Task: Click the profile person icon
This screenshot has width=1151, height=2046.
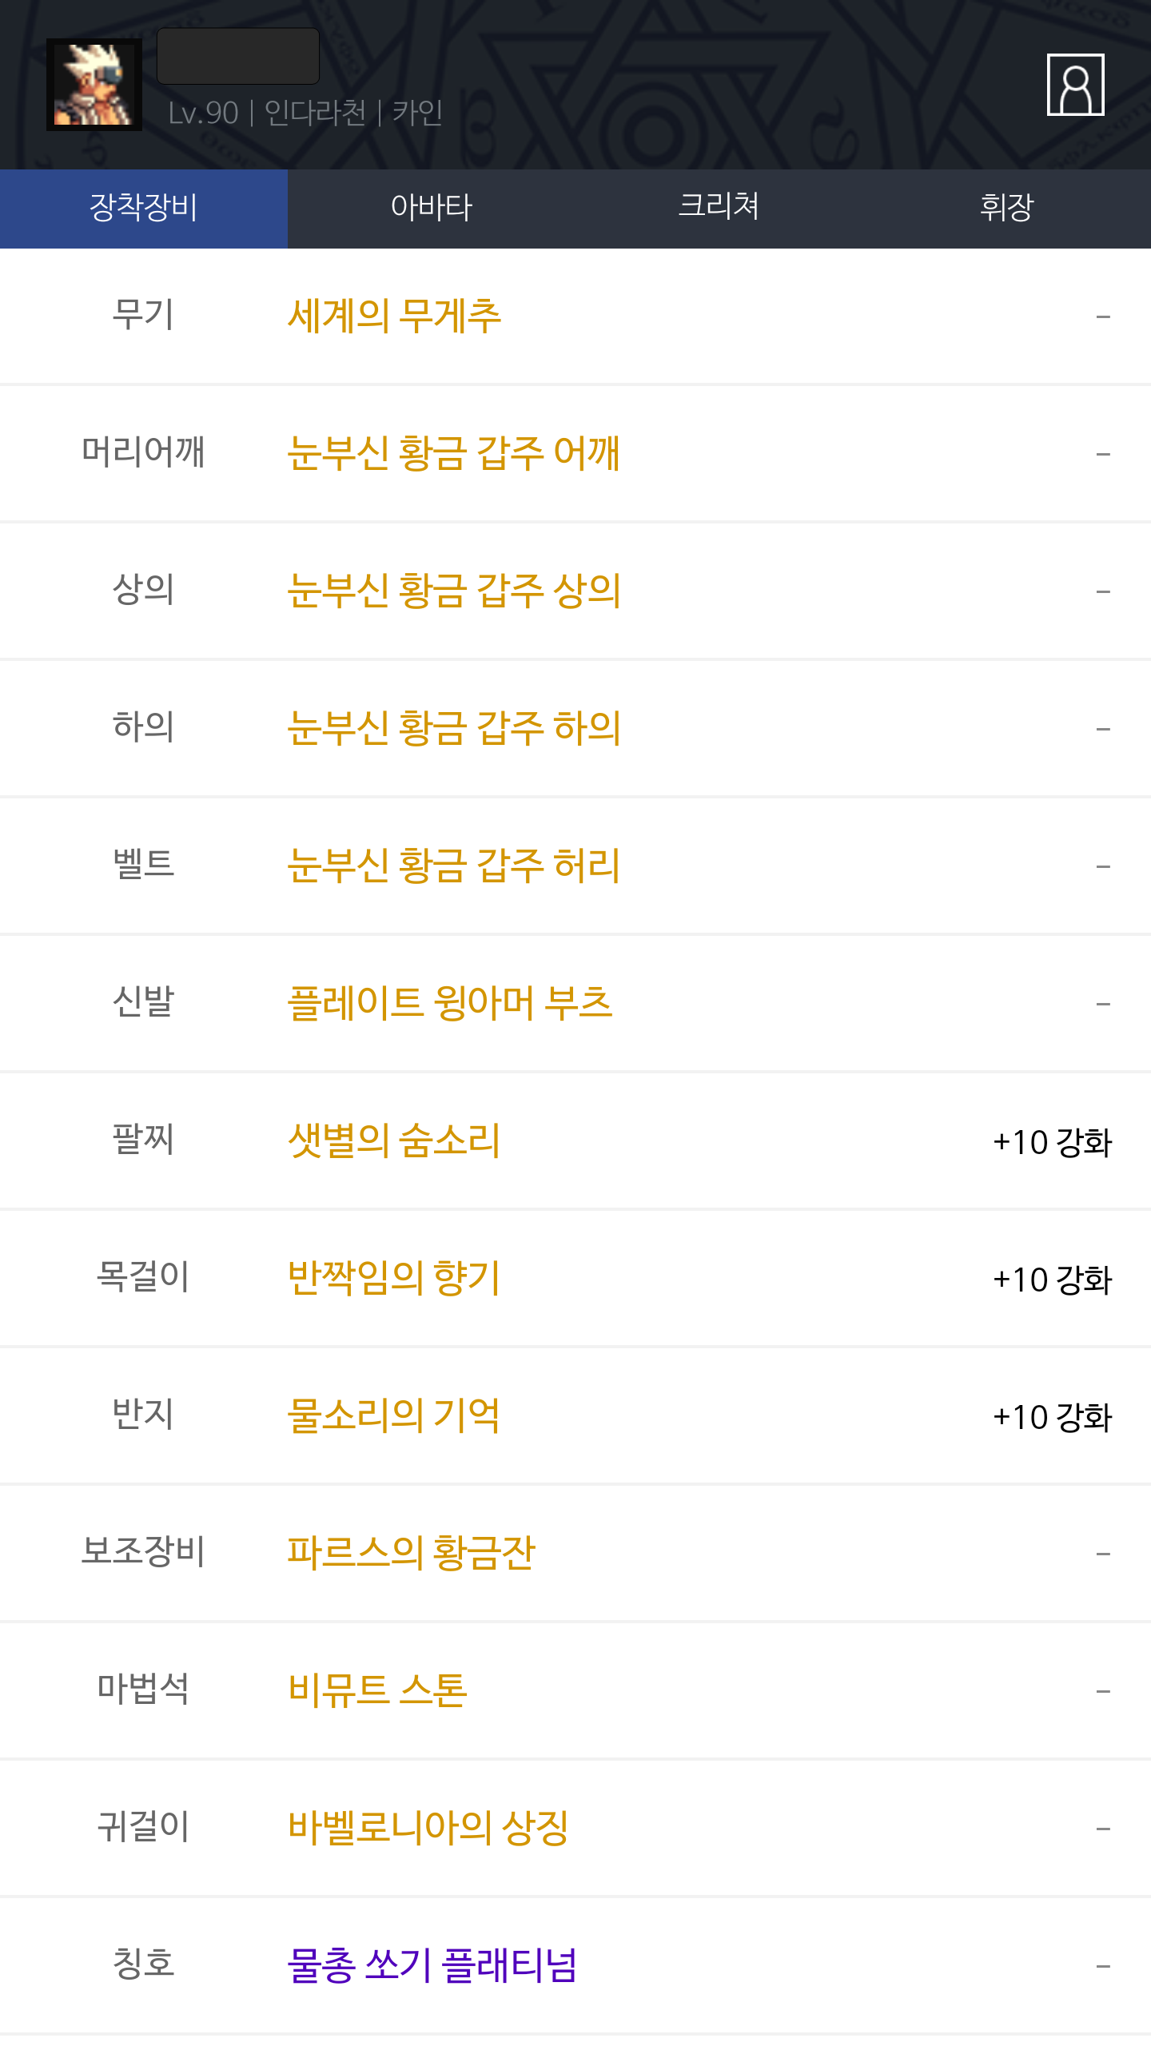Action: point(1075,85)
